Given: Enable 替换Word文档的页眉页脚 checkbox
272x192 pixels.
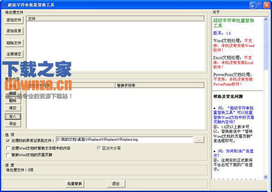Looking at the screenshot, I should [8, 155].
